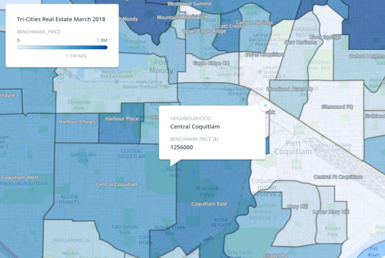
Task: Click the Oxford Heights label
Action: [367, 56]
